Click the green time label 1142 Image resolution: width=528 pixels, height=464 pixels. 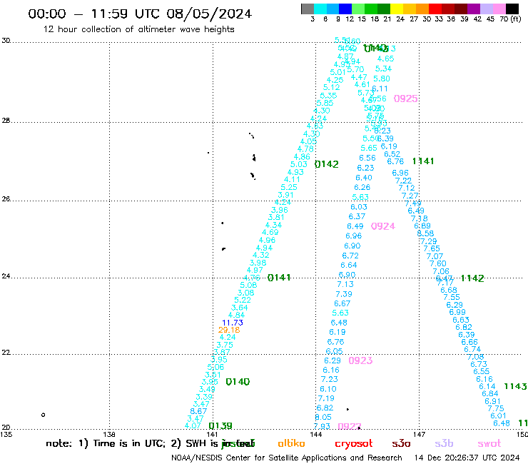click(472, 278)
